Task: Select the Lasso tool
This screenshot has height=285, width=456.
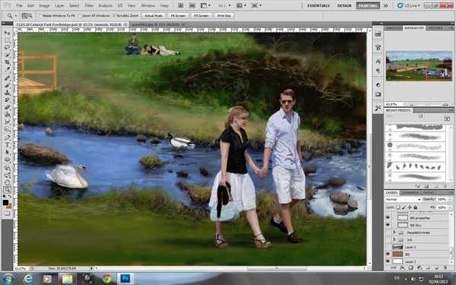Action: 7,47
